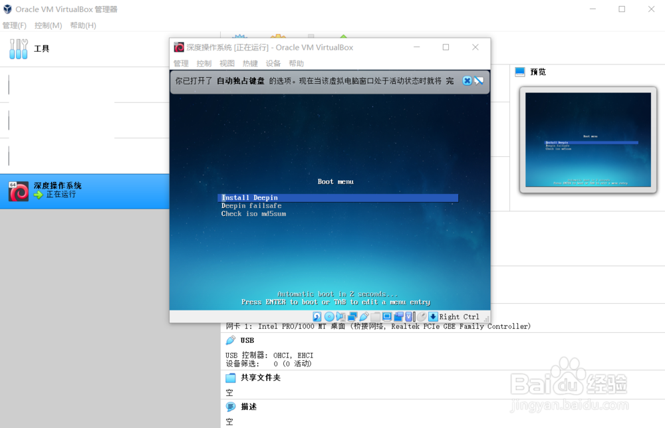Click the Press ENTER to boot hint line
Screen dimensions: 665x428
pyautogui.click(x=335, y=302)
